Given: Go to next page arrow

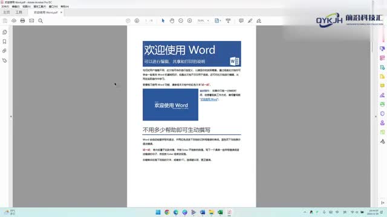Looking at the screenshot, I should click(137, 20).
